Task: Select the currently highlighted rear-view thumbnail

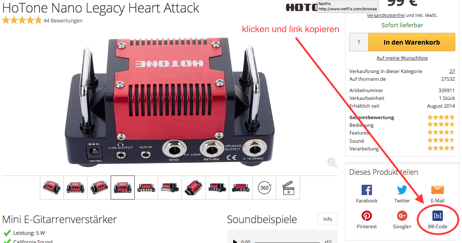Action: [x=123, y=187]
